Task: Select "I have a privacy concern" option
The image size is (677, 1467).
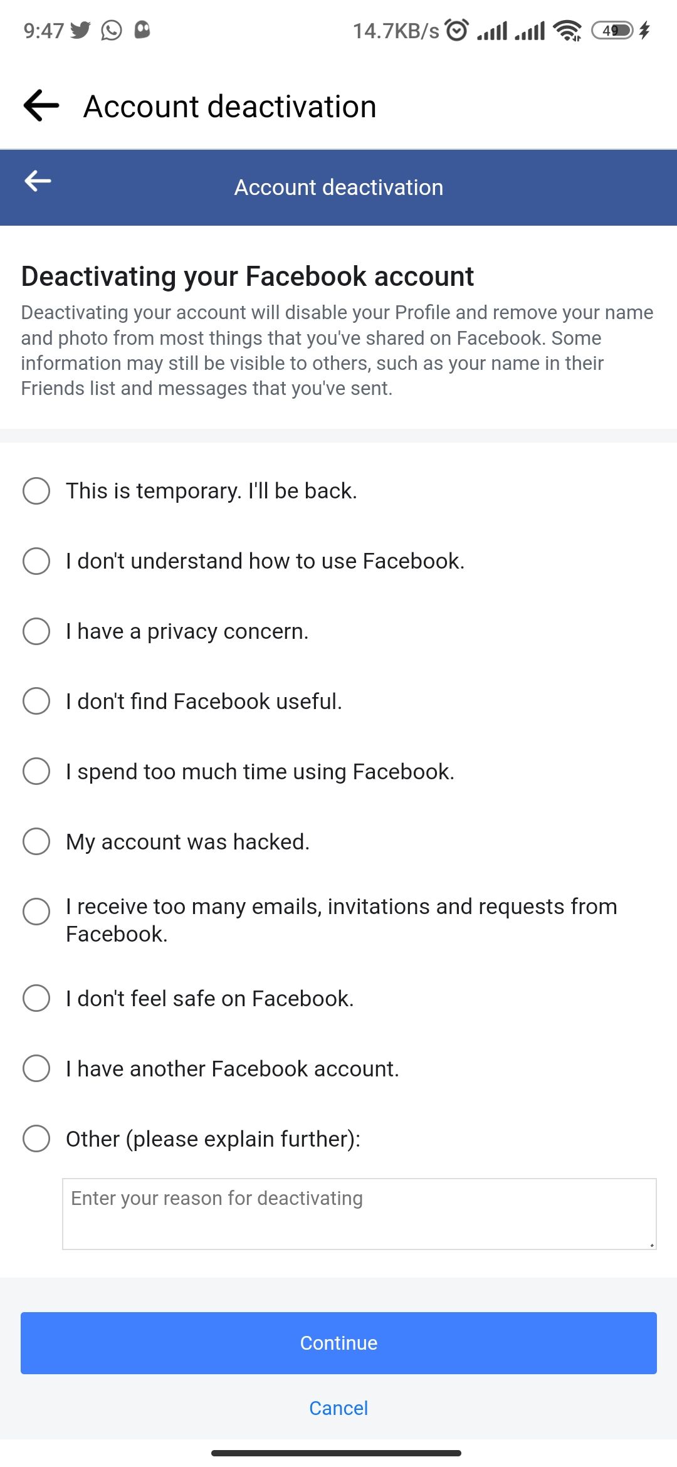Action: tap(36, 631)
